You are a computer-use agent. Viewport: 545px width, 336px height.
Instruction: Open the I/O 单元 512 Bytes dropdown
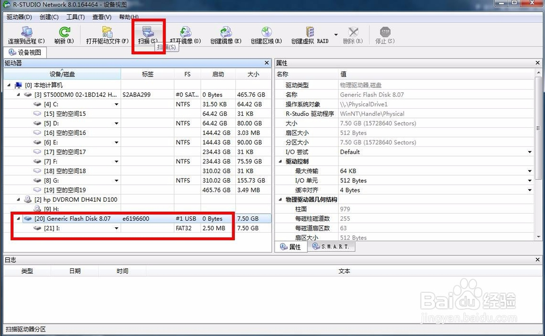[x=530, y=180]
